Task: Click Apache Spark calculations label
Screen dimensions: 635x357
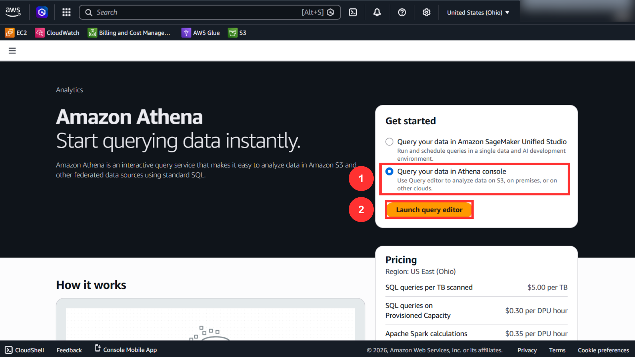Action: [426, 334]
